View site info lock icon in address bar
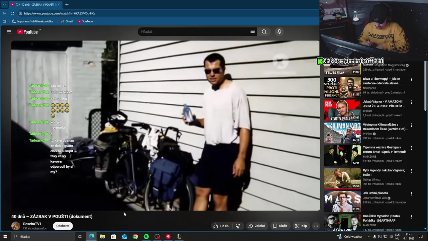This screenshot has height=241, width=428. tap(20, 13)
